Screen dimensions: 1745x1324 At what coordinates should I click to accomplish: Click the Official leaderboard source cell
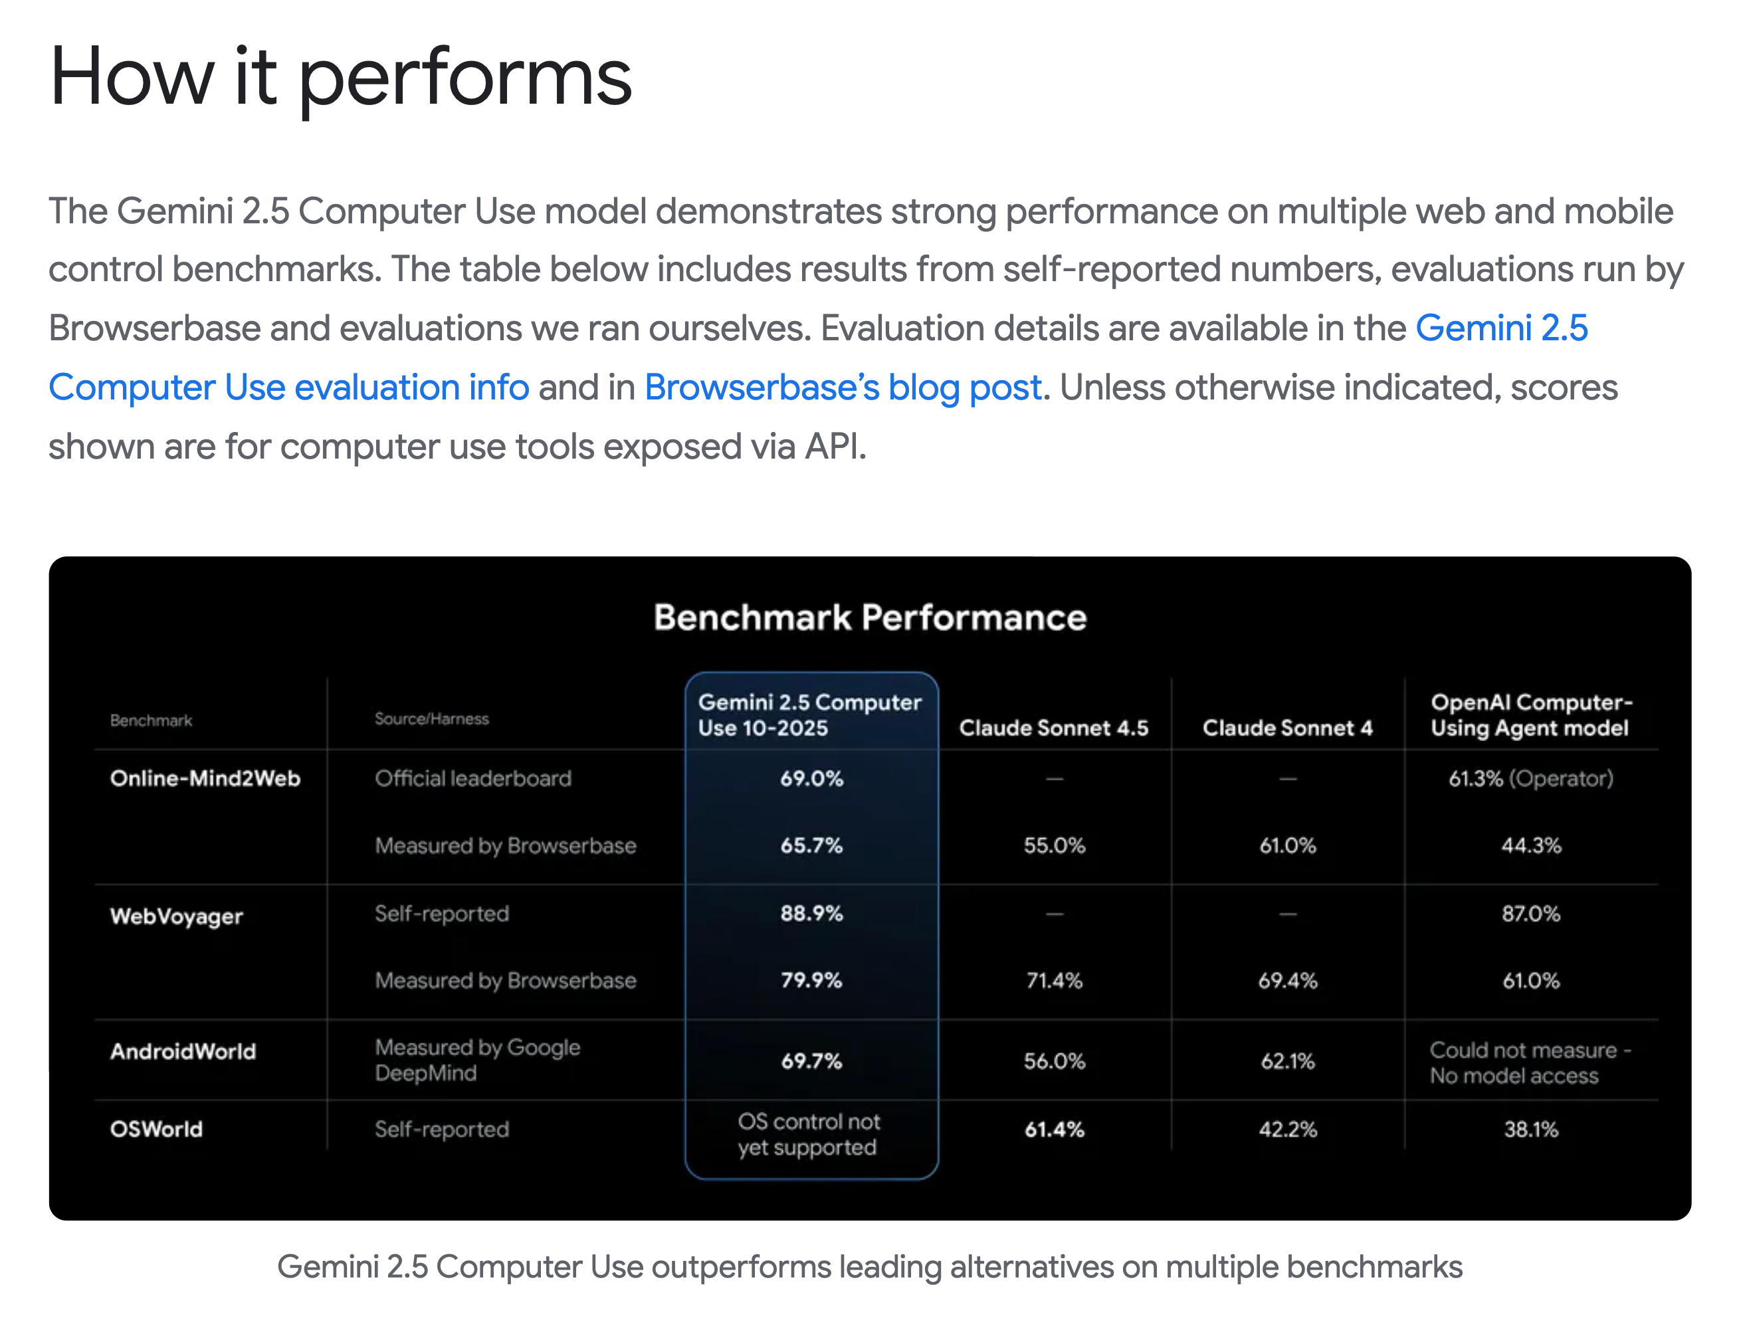[472, 778]
